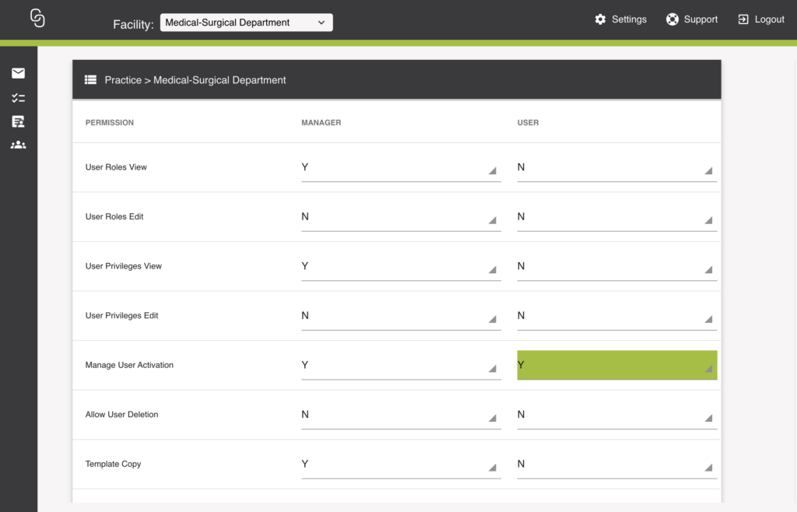The height and width of the screenshot is (512, 797).
Task: Click the Settings menu label
Action: [629, 19]
